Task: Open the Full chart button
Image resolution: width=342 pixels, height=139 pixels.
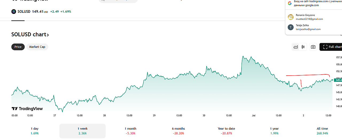Action: coord(331,47)
